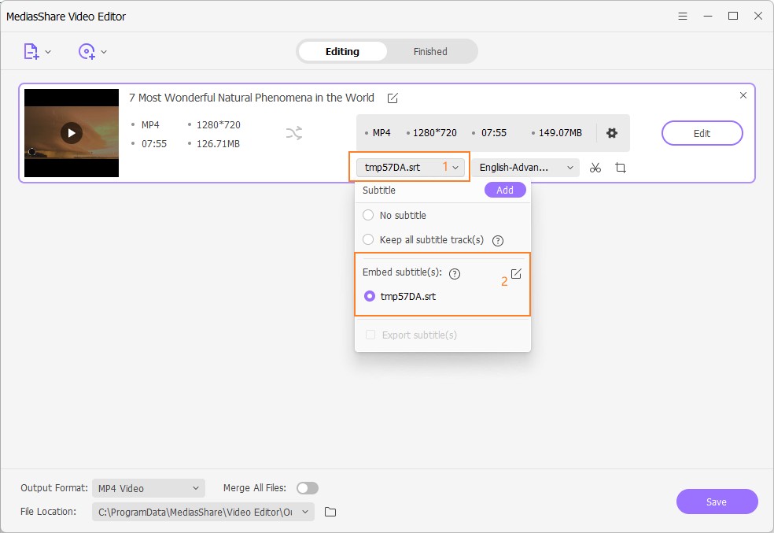Expand the tmp57DA.srt subtitle dropdown
The width and height of the screenshot is (774, 533).
(411, 168)
